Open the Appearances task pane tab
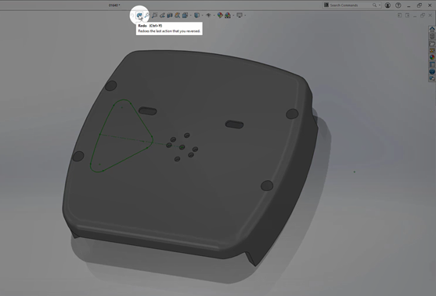Screen dimensions: 436x296 pos(432,57)
